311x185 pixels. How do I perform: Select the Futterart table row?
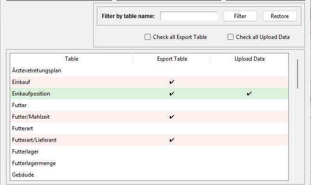click(x=149, y=128)
